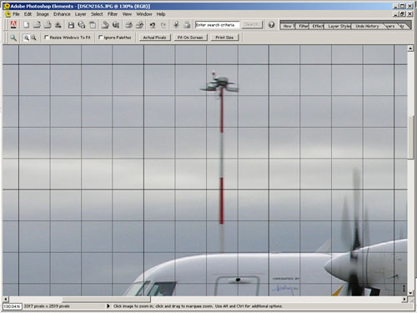The image size is (417, 313).
Task: Select the Zoom Out mode icon
Action: 33,38
